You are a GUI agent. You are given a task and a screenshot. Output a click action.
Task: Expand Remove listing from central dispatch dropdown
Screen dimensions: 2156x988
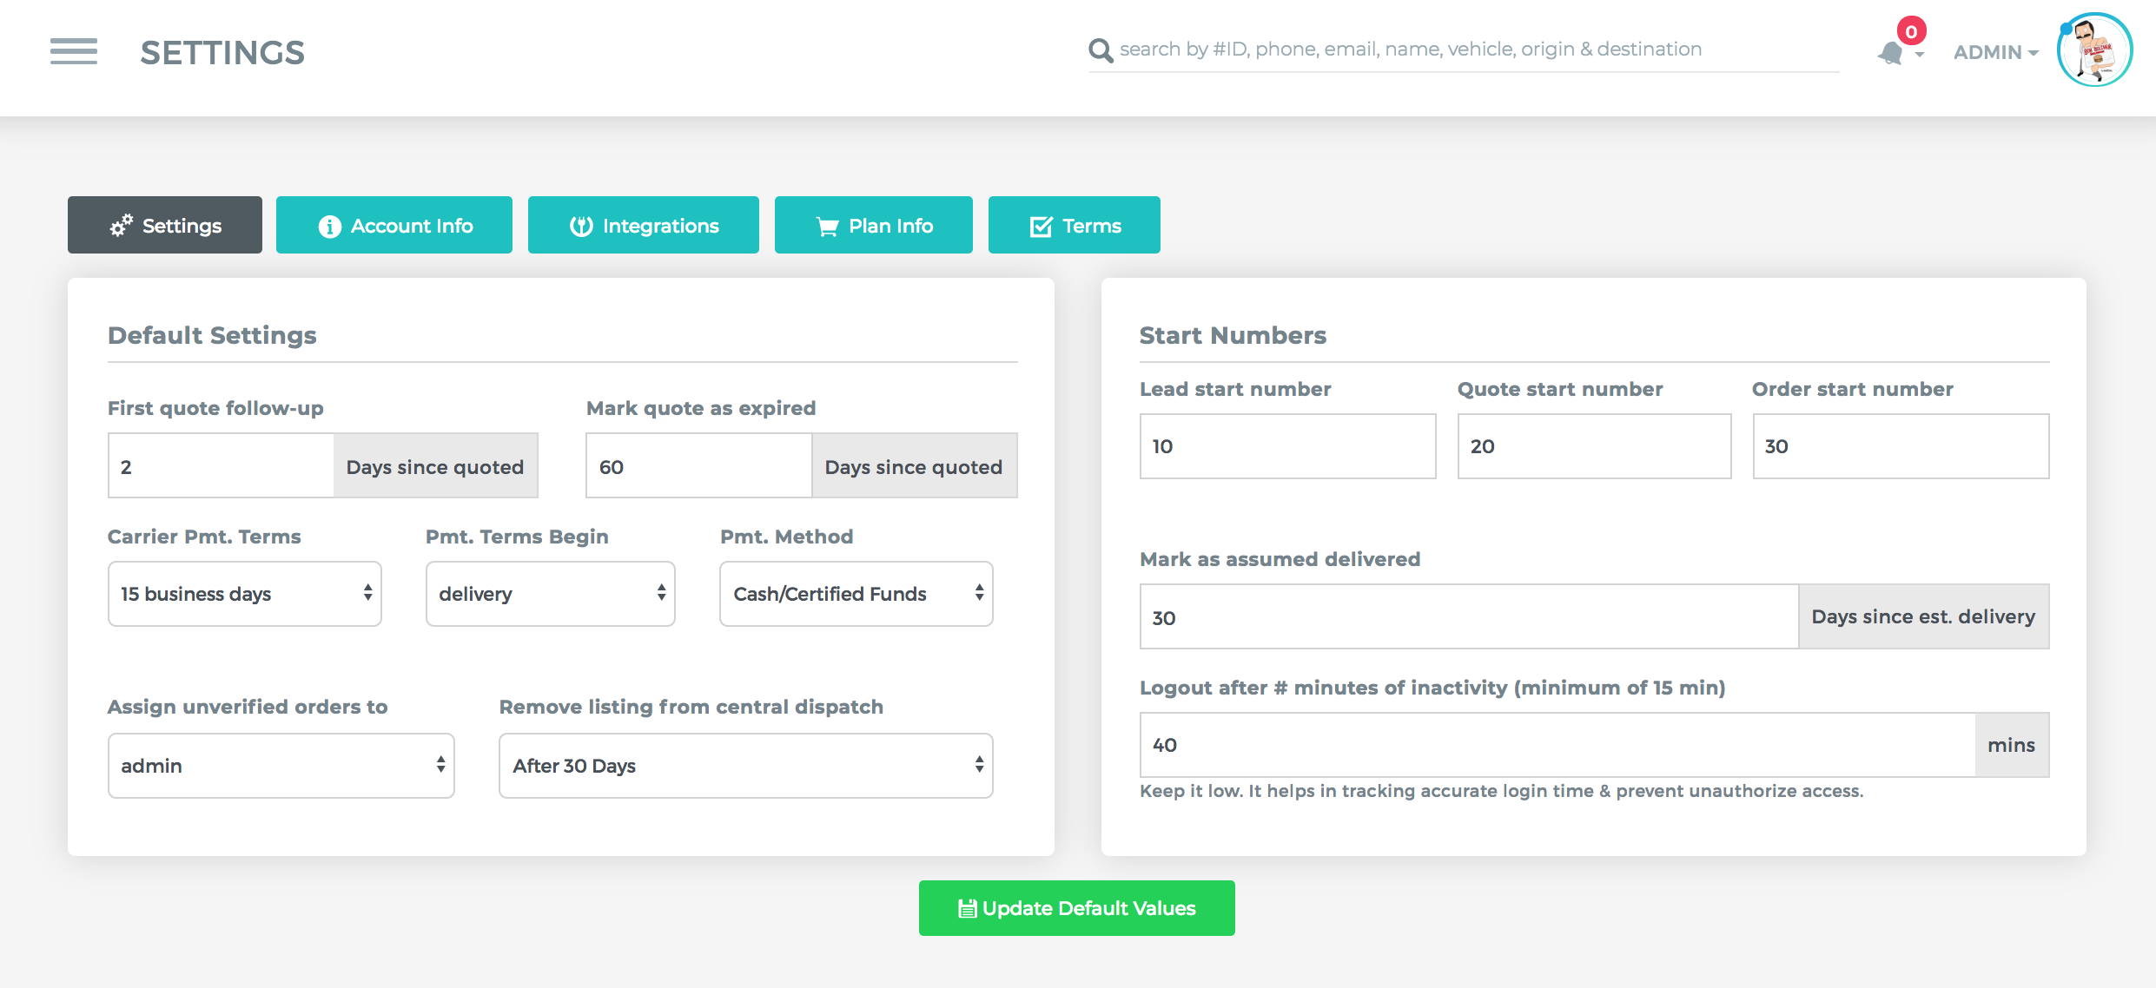tap(746, 766)
